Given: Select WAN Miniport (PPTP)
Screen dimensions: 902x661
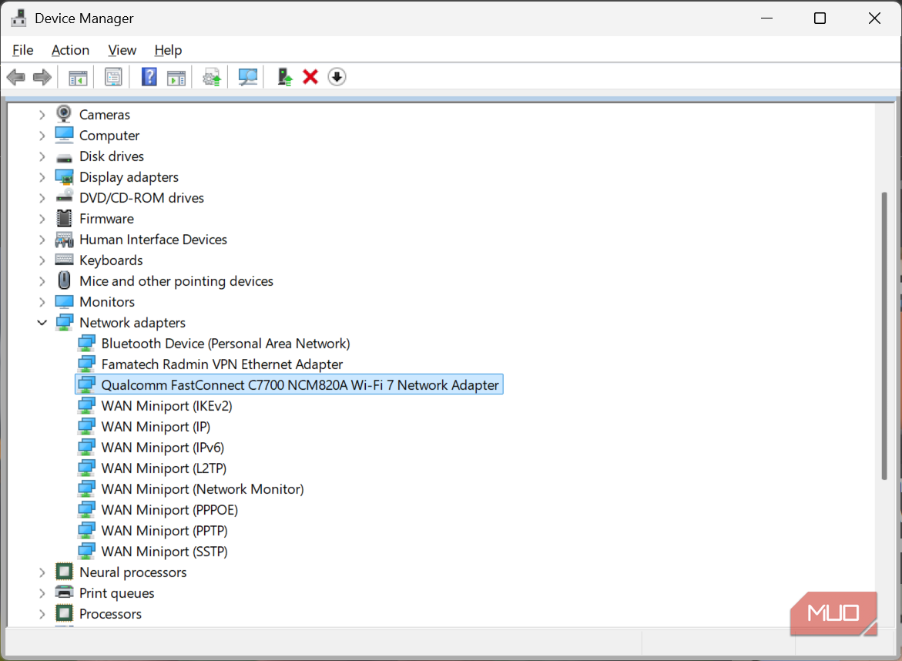Looking at the screenshot, I should 165,530.
